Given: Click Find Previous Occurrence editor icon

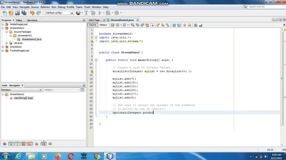Looking at the screenshot, I should click(x=138, y=25).
